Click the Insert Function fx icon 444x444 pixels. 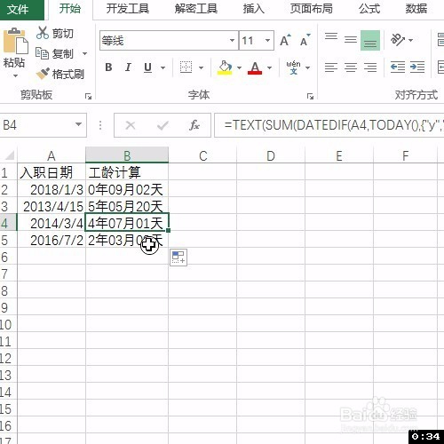tap(194, 125)
